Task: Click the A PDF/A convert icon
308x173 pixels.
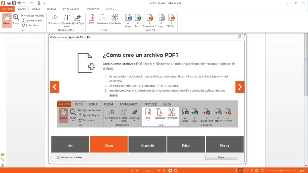Action: click(171, 21)
